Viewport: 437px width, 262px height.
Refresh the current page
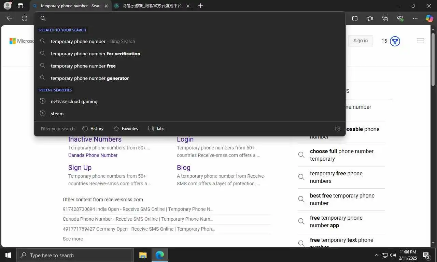(25, 18)
